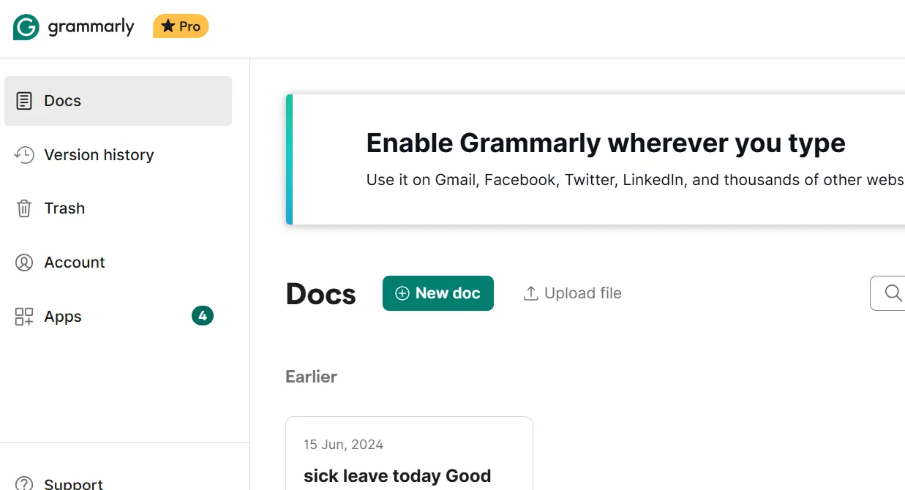Click the upload arrow icon
The width and height of the screenshot is (905, 490).
(x=531, y=293)
